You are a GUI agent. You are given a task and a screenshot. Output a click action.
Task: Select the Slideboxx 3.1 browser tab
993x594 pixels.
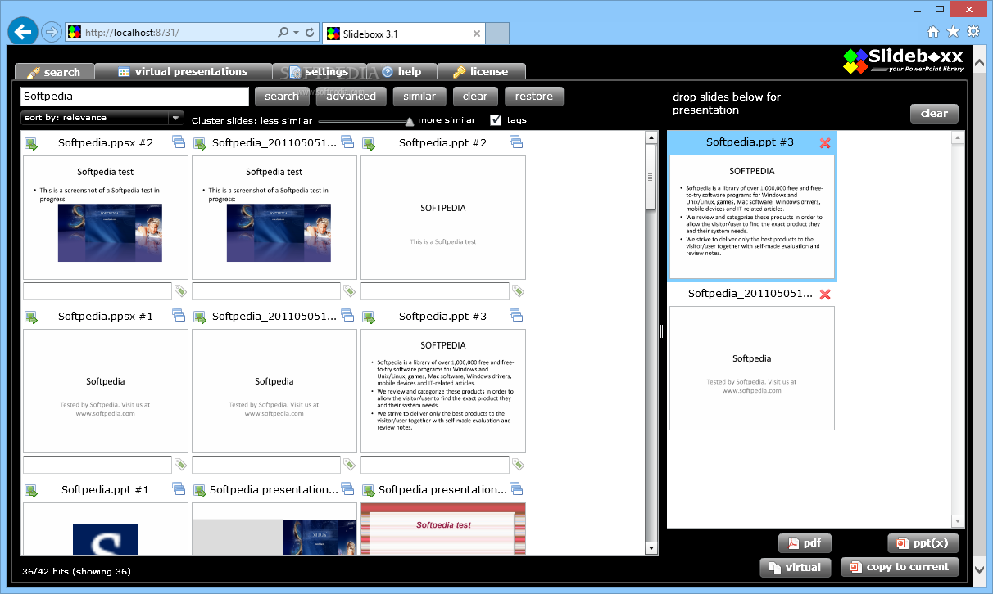[404, 34]
